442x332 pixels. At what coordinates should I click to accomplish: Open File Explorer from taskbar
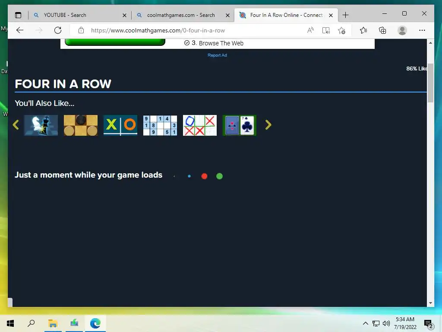pos(53,323)
